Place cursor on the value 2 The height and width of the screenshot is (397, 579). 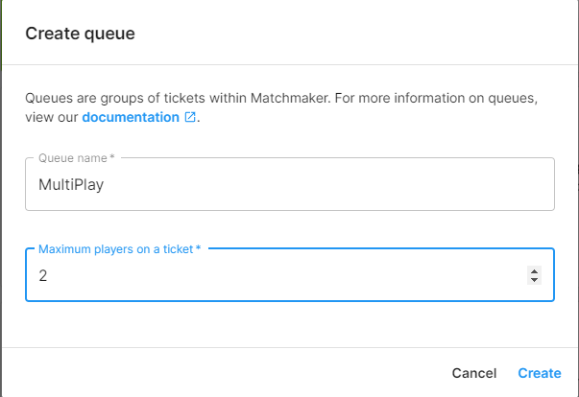(43, 276)
